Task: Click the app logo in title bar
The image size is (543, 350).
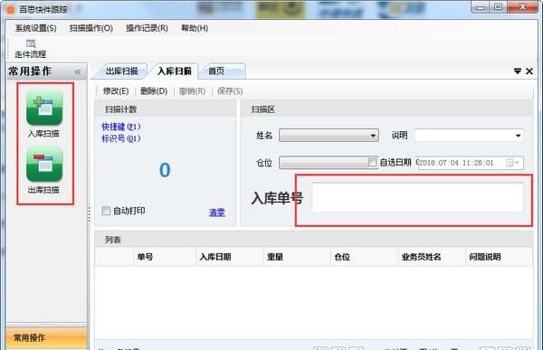Action: coord(11,9)
